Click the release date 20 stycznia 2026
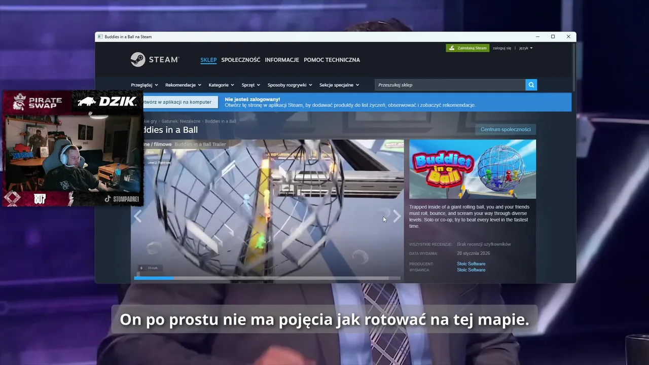Screen dimensions: 649x365 click(x=473, y=253)
